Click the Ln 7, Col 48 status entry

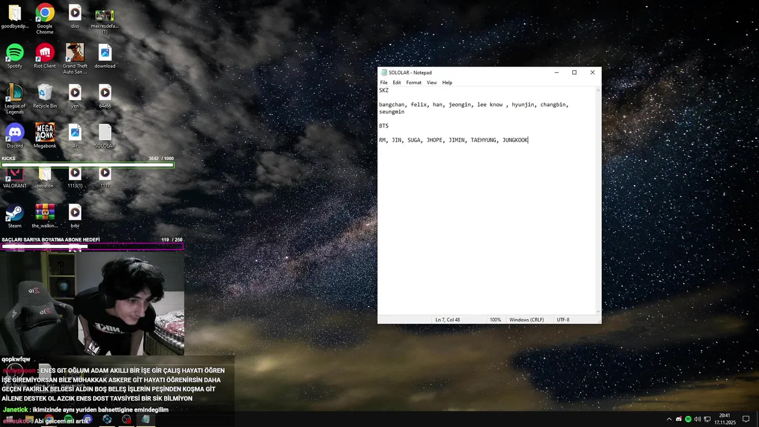[448, 320]
